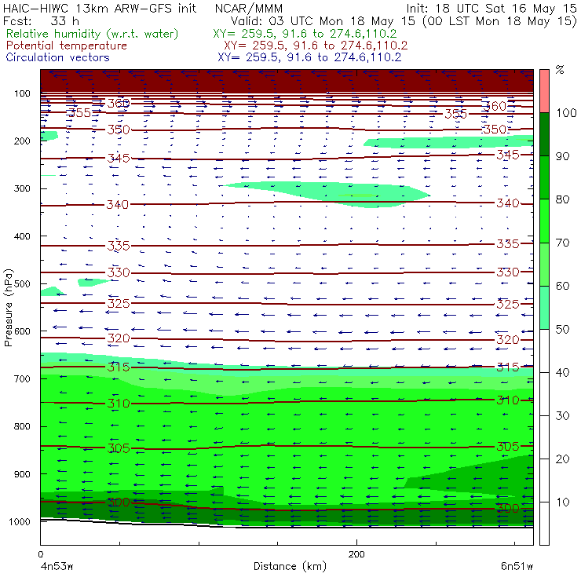Click the green 'Relative humidity (w.r.t. water)' legend

[x=93, y=34]
